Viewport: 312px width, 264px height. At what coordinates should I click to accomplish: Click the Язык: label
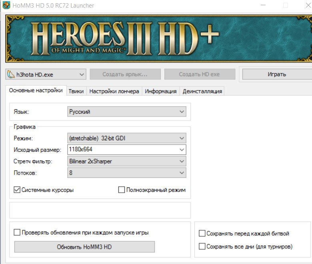coord(22,112)
